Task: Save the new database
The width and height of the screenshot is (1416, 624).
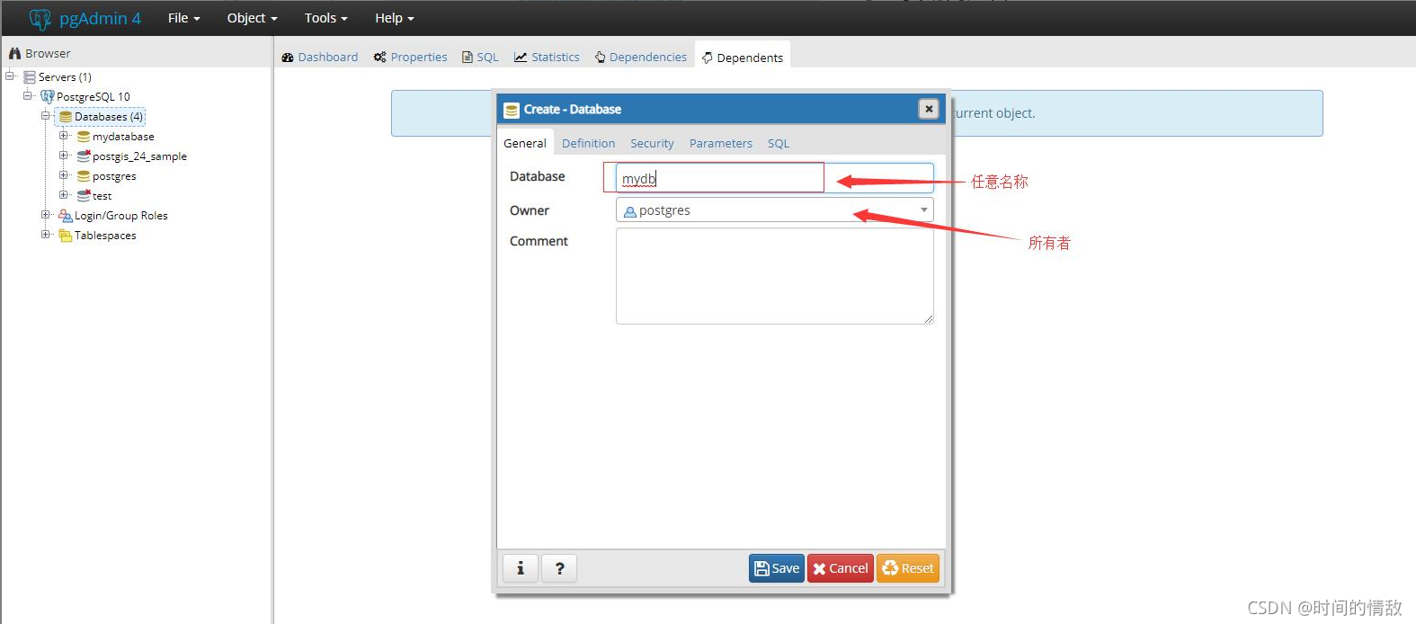Action: click(x=777, y=568)
